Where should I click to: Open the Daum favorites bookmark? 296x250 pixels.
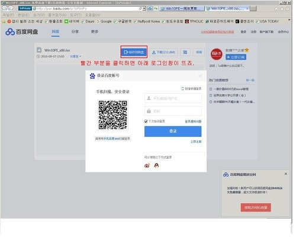click(88, 21)
